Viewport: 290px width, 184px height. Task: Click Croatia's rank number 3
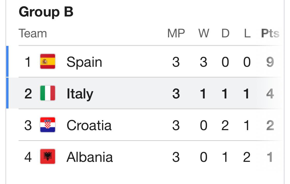click(28, 126)
